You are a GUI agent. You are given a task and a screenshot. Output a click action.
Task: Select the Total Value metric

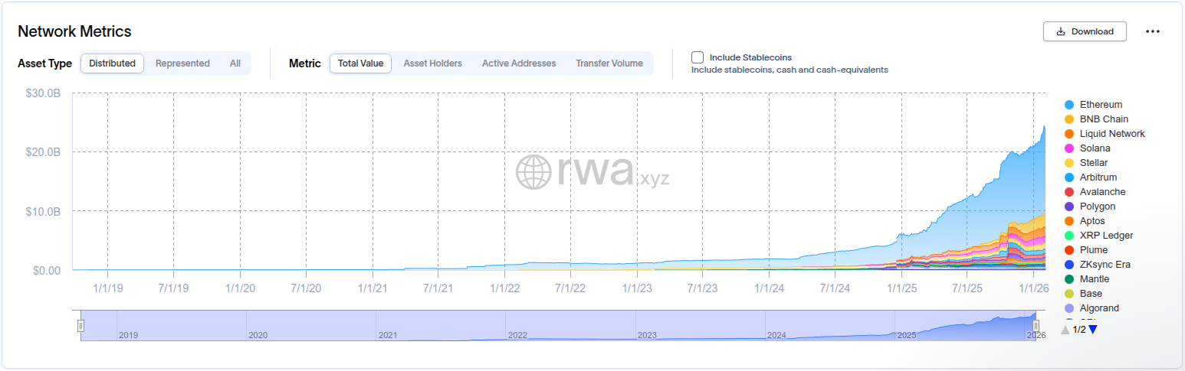360,63
